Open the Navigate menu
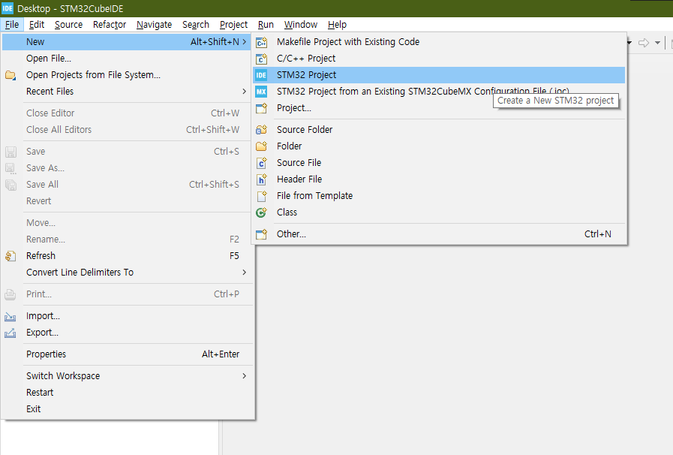This screenshot has width=673, height=455. [154, 25]
